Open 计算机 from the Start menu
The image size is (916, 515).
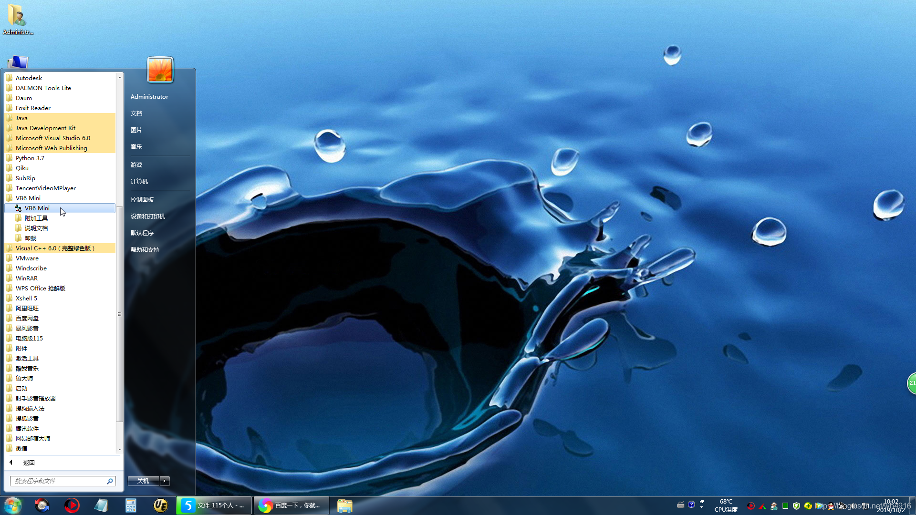point(139,181)
